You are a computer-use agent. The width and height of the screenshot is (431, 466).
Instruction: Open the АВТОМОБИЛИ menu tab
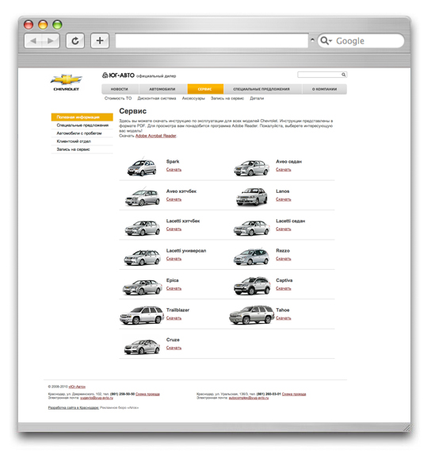(162, 89)
